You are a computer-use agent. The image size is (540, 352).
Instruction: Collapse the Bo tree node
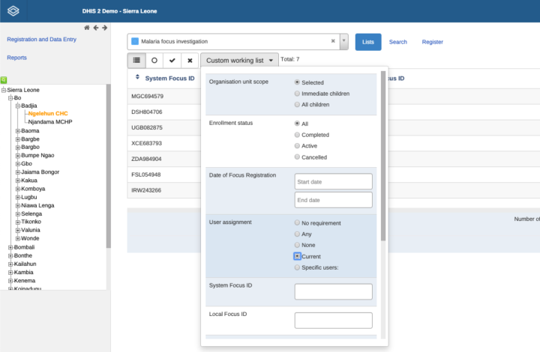(x=10, y=98)
